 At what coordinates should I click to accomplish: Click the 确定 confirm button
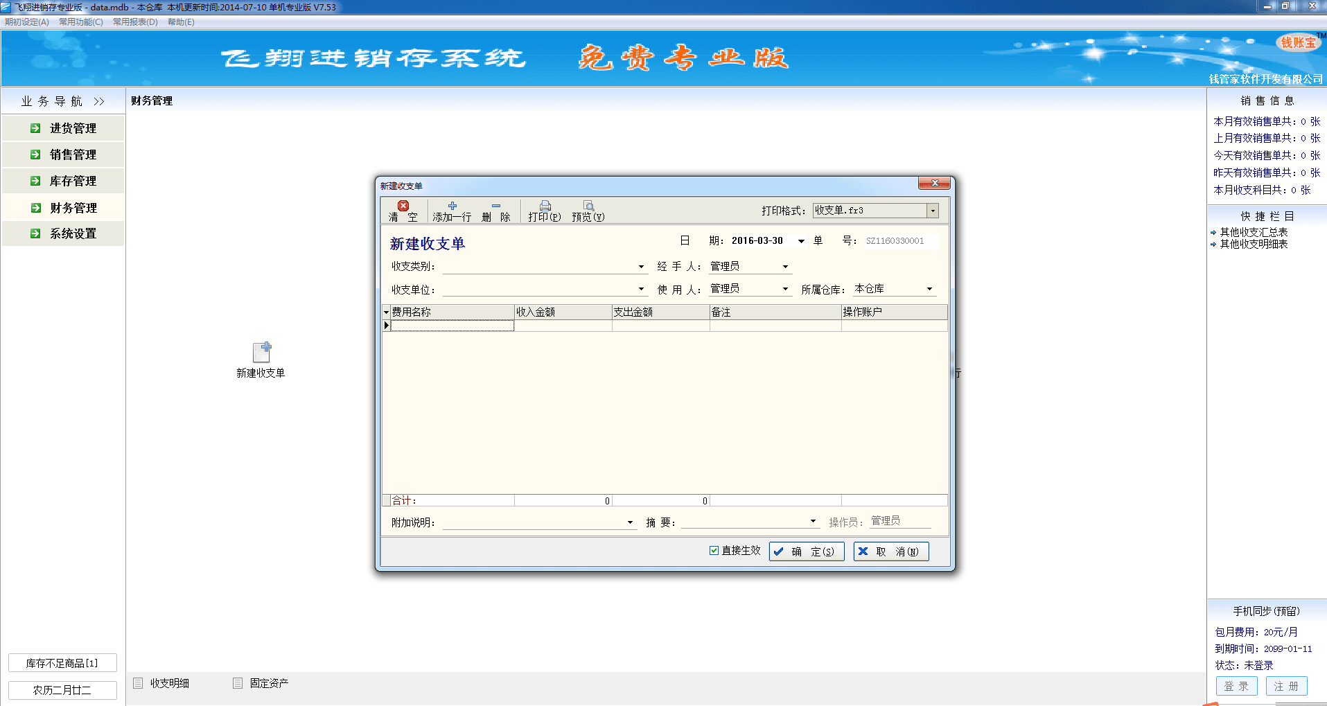click(x=807, y=551)
